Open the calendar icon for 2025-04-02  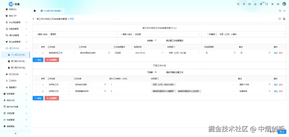click(x=162, y=53)
